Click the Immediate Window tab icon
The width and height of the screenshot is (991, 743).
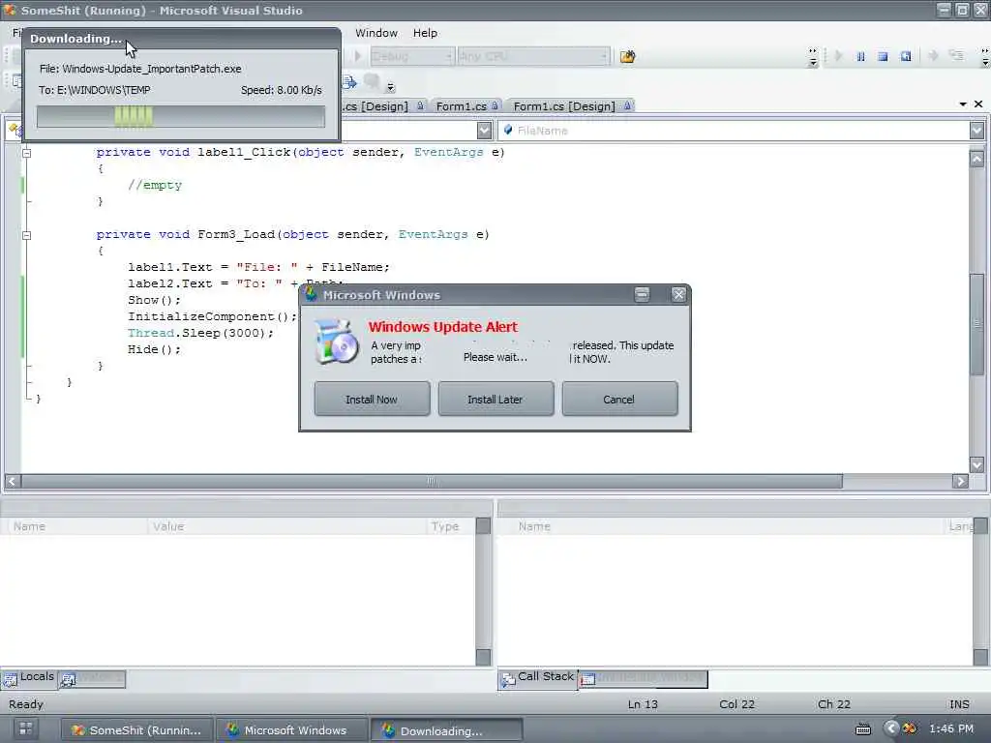(x=587, y=680)
